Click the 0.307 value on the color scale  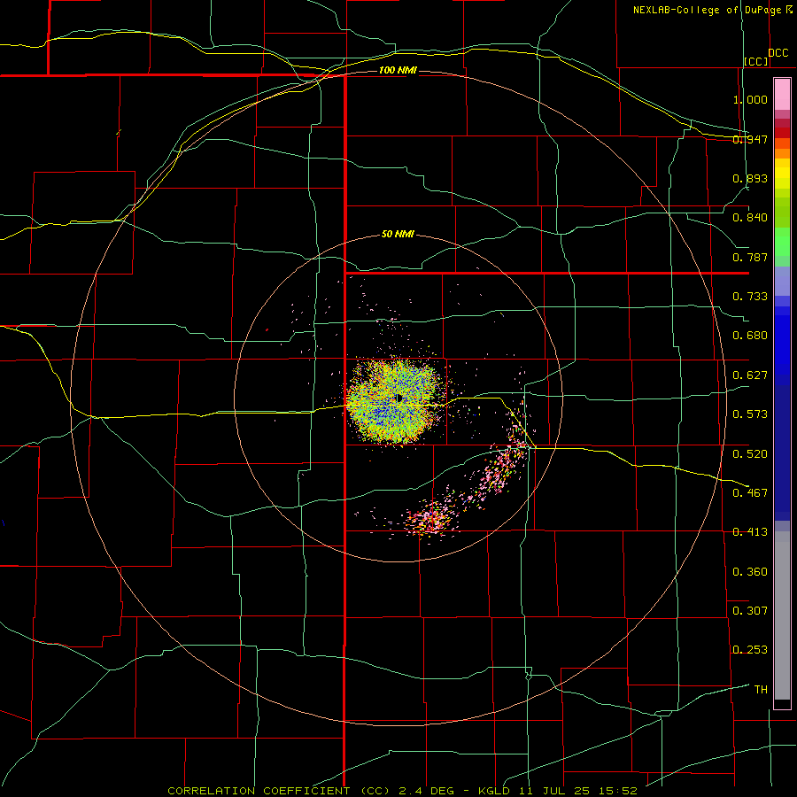[750, 611]
